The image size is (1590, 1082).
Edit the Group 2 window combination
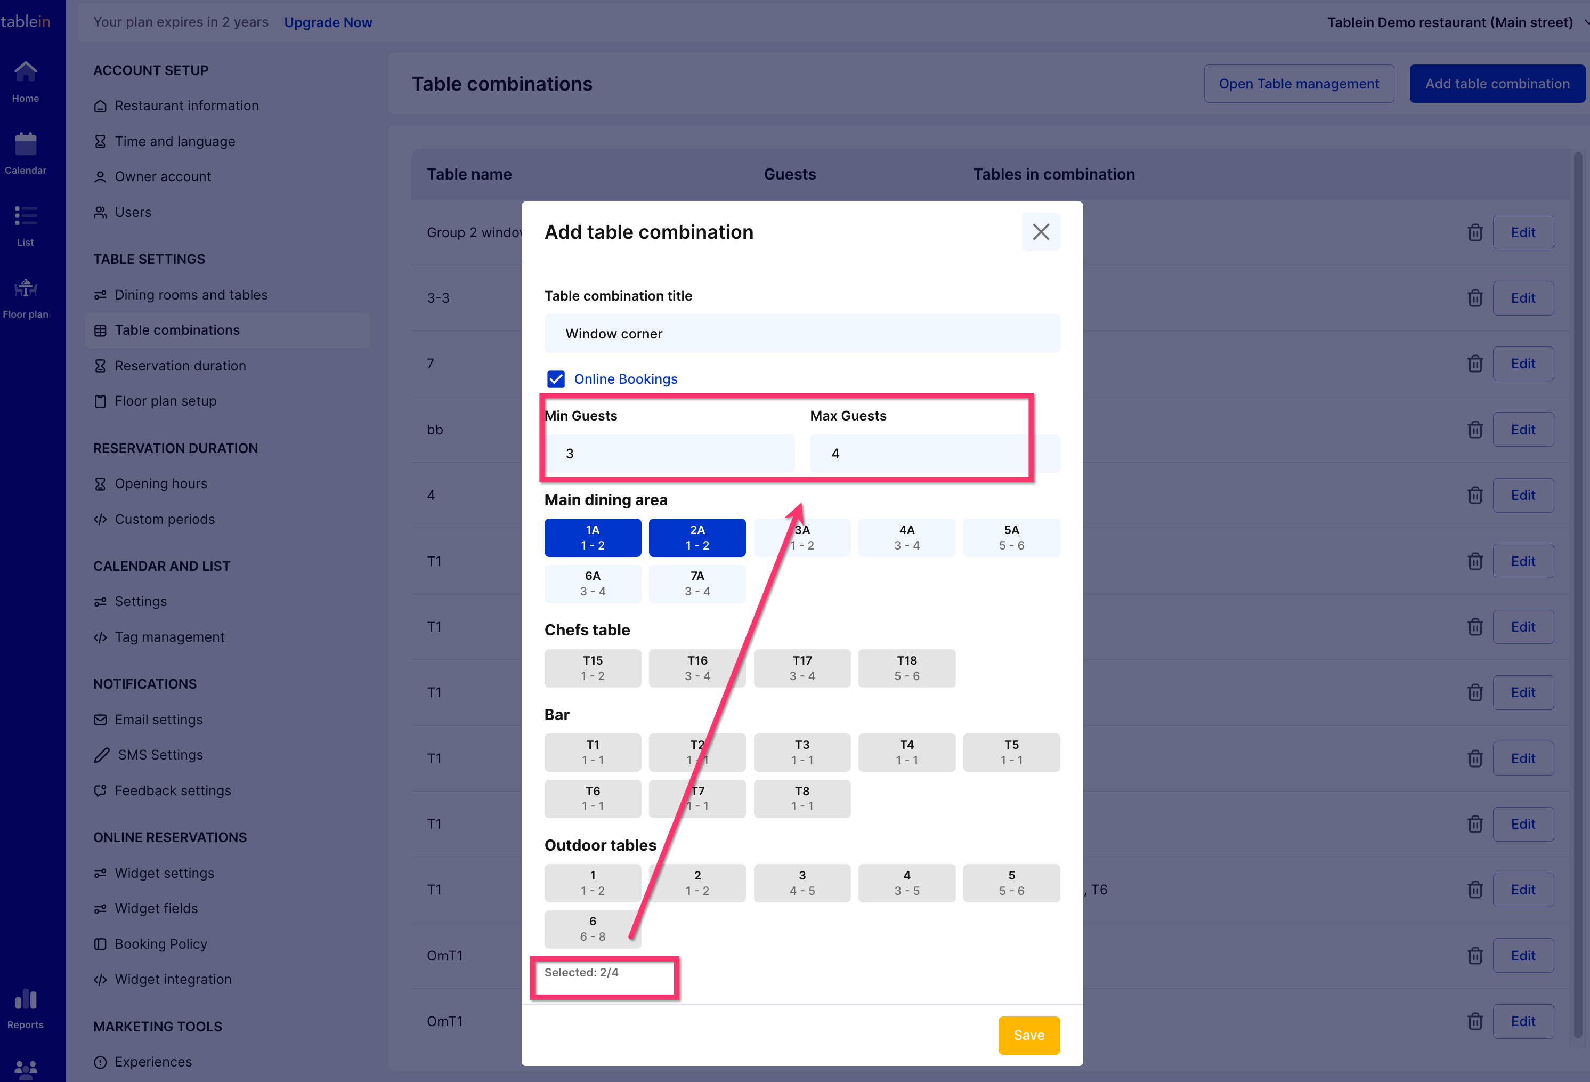click(1523, 233)
